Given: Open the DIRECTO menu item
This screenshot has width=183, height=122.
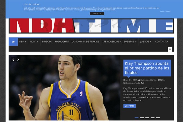Looking at the screenshot, I should pos(47,42).
